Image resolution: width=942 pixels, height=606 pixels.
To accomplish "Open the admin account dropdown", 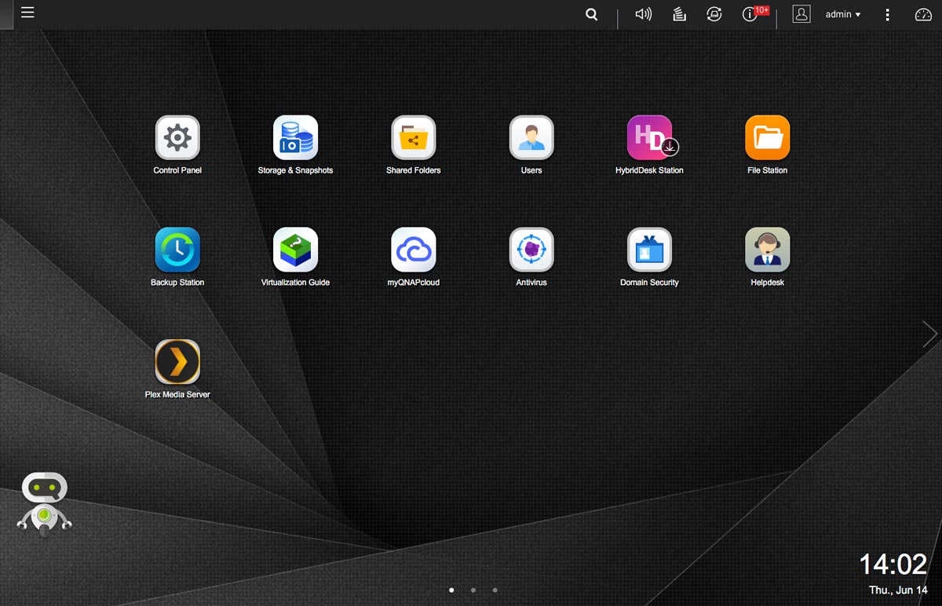I will (843, 14).
